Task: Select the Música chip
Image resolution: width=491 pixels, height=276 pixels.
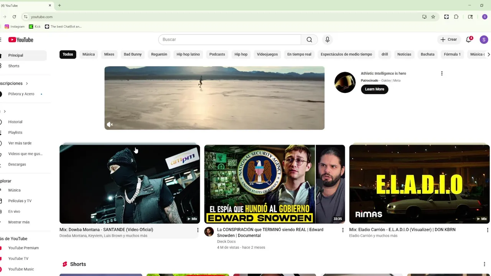Action: coord(89,54)
